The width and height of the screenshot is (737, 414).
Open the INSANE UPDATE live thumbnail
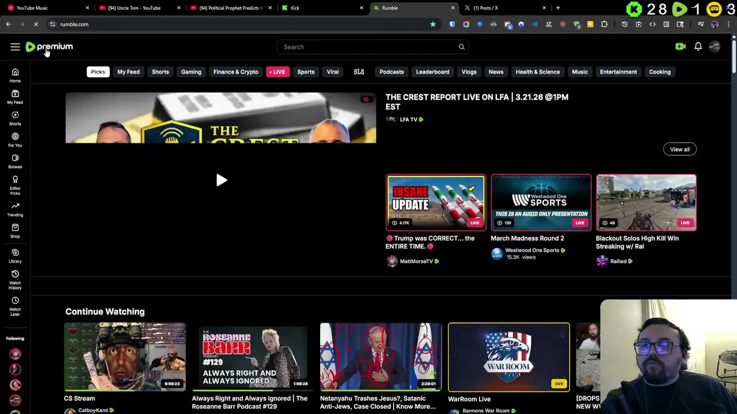[x=436, y=202]
